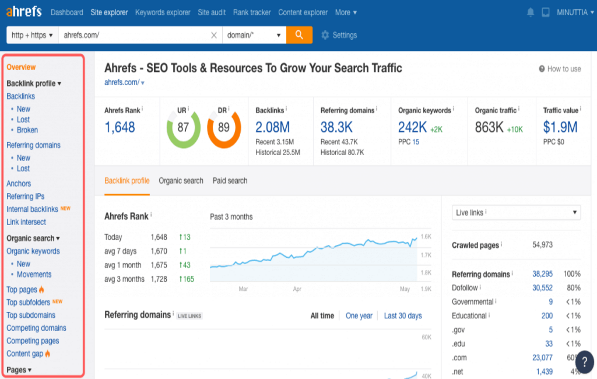Open Anchors report
The height and width of the screenshot is (379, 597).
click(19, 184)
